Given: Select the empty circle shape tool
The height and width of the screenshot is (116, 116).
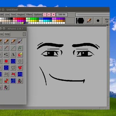Looking at the screenshot, I should [x=20, y=61].
